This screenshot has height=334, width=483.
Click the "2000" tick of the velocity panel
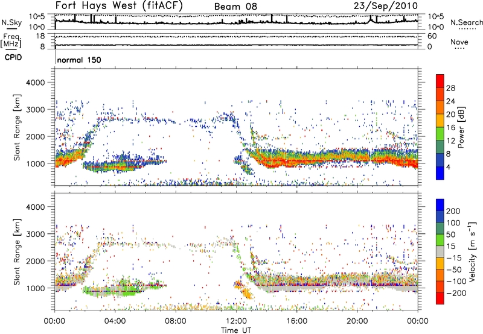[36, 261]
